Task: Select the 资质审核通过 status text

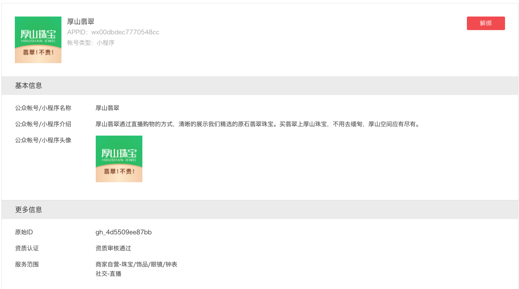Action: [x=114, y=248]
